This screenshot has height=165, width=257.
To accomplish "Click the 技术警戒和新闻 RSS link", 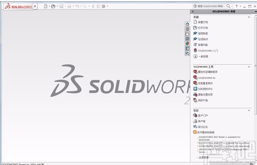I will pos(206,132).
